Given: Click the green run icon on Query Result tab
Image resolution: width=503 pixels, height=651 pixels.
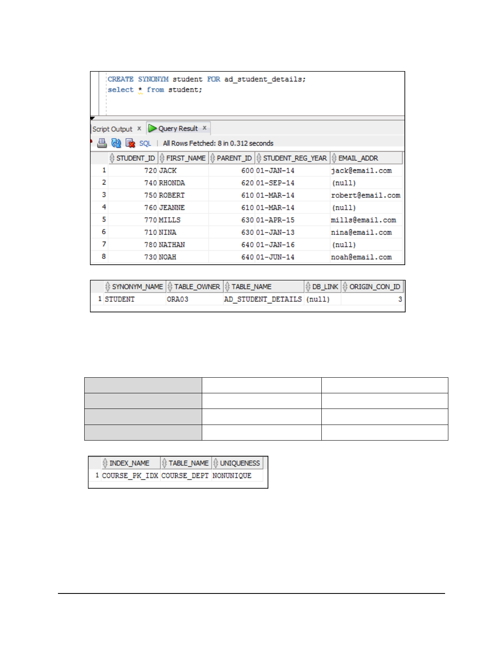Looking at the screenshot, I should [152, 128].
